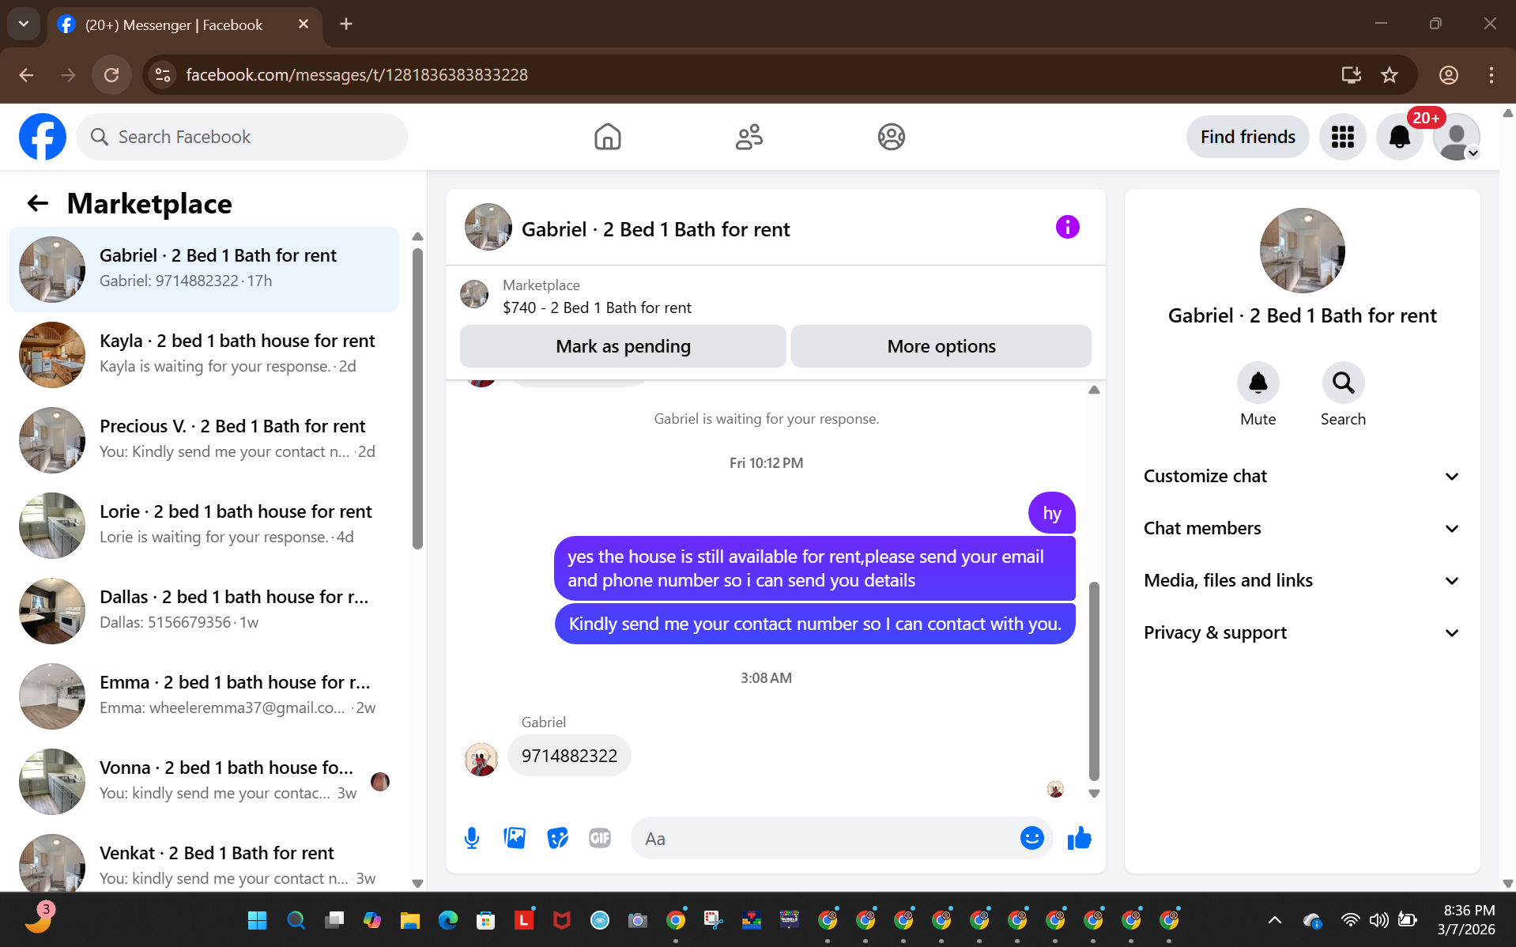Click the conversation information icon
This screenshot has height=947, width=1516.
click(x=1067, y=228)
